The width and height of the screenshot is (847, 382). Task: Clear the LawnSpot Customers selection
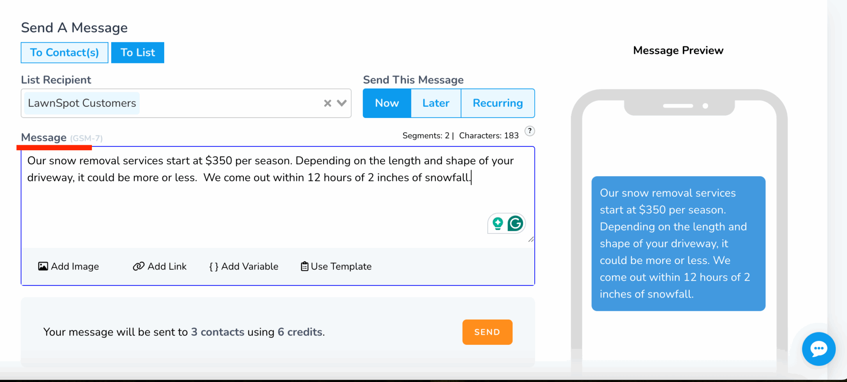pos(328,103)
